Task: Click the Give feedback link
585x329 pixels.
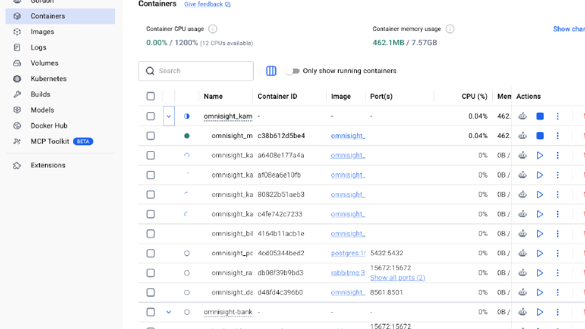Action: pos(207,4)
